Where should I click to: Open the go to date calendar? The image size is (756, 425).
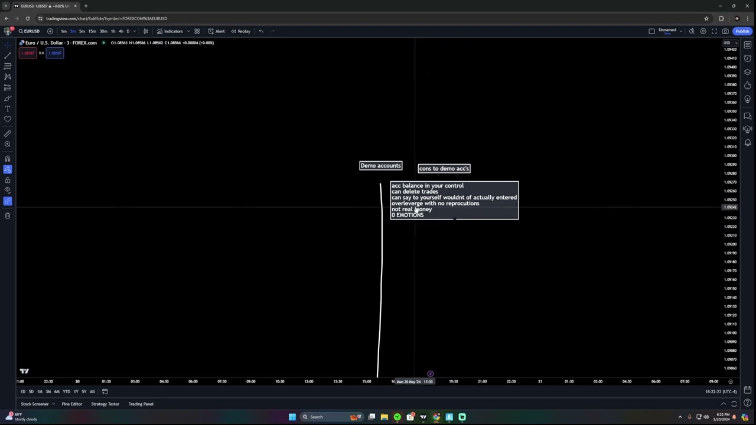coord(105,391)
